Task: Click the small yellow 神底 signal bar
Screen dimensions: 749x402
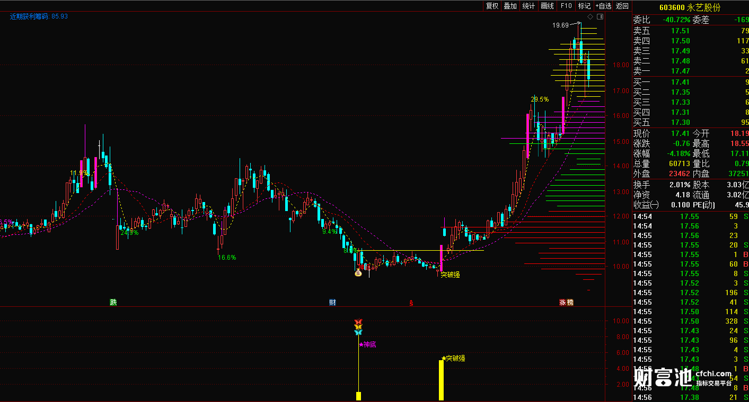Action: (358, 396)
